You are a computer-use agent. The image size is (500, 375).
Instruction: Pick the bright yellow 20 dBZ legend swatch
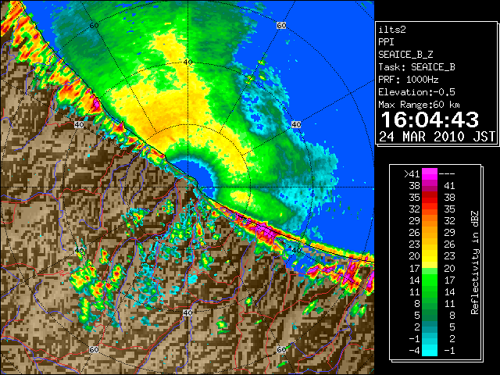[x=429, y=256]
